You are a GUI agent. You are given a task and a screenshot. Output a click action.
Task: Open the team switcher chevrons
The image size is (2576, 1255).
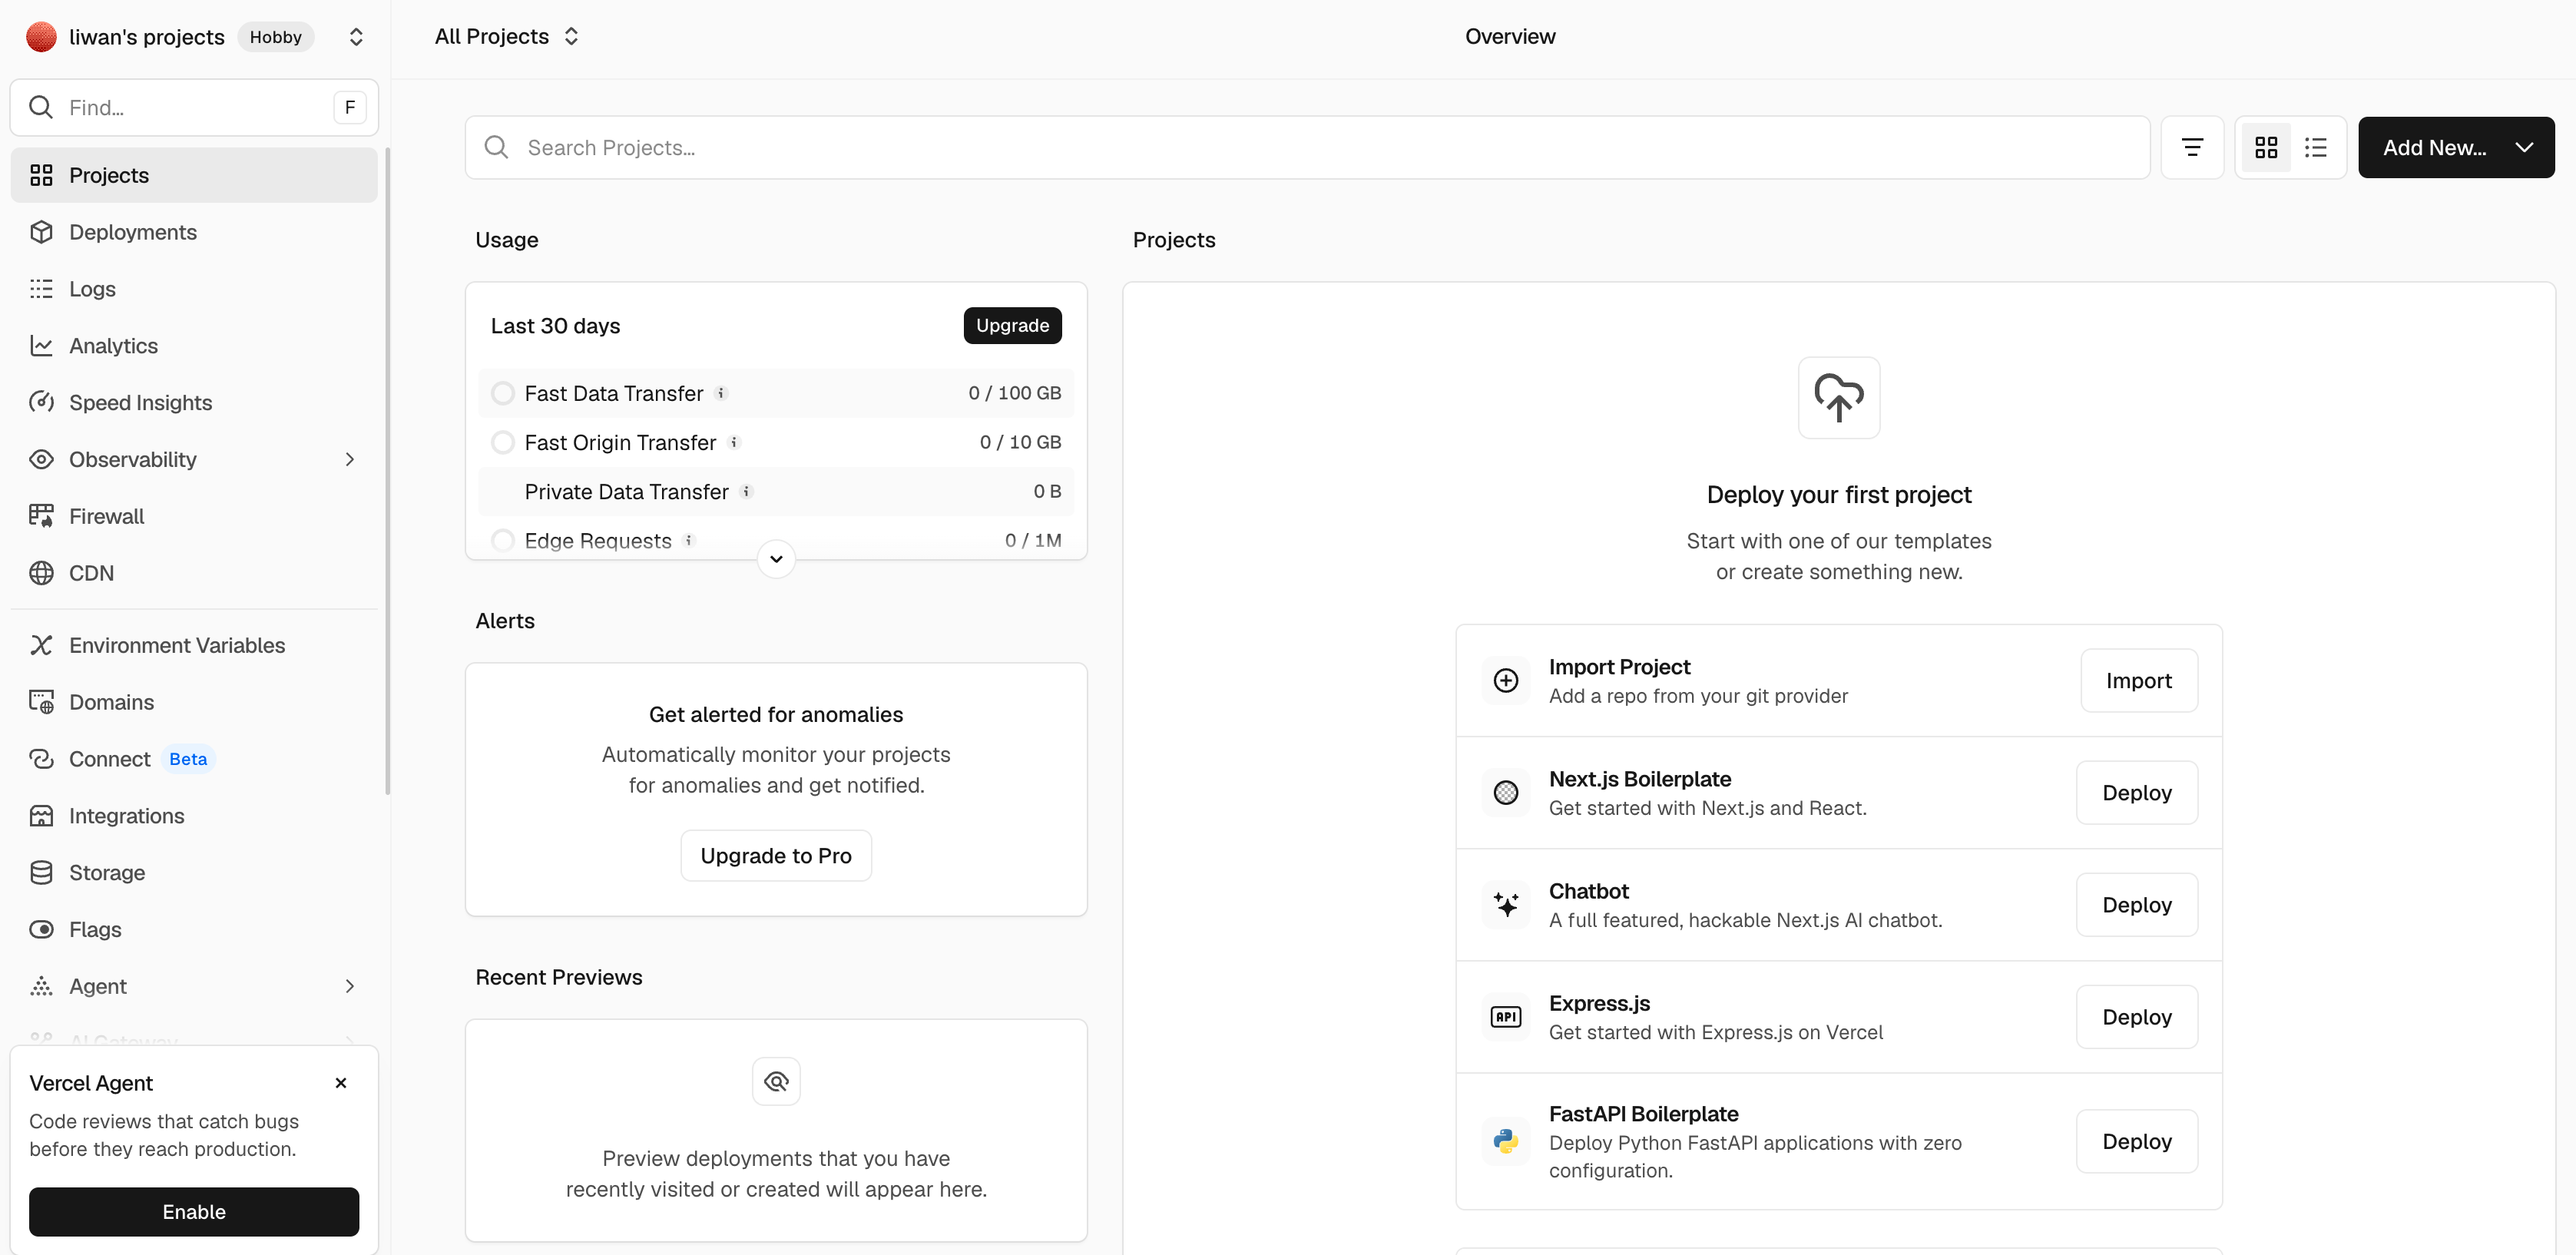356,37
